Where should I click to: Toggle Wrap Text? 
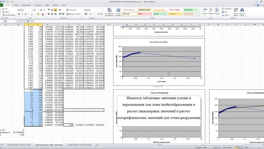click(x=71, y=10)
